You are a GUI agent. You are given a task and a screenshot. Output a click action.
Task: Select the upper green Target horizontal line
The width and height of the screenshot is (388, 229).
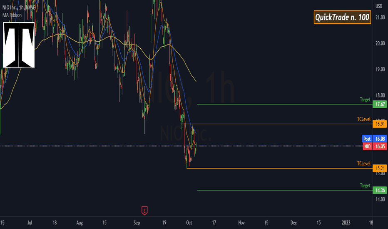pyautogui.click(x=285, y=104)
